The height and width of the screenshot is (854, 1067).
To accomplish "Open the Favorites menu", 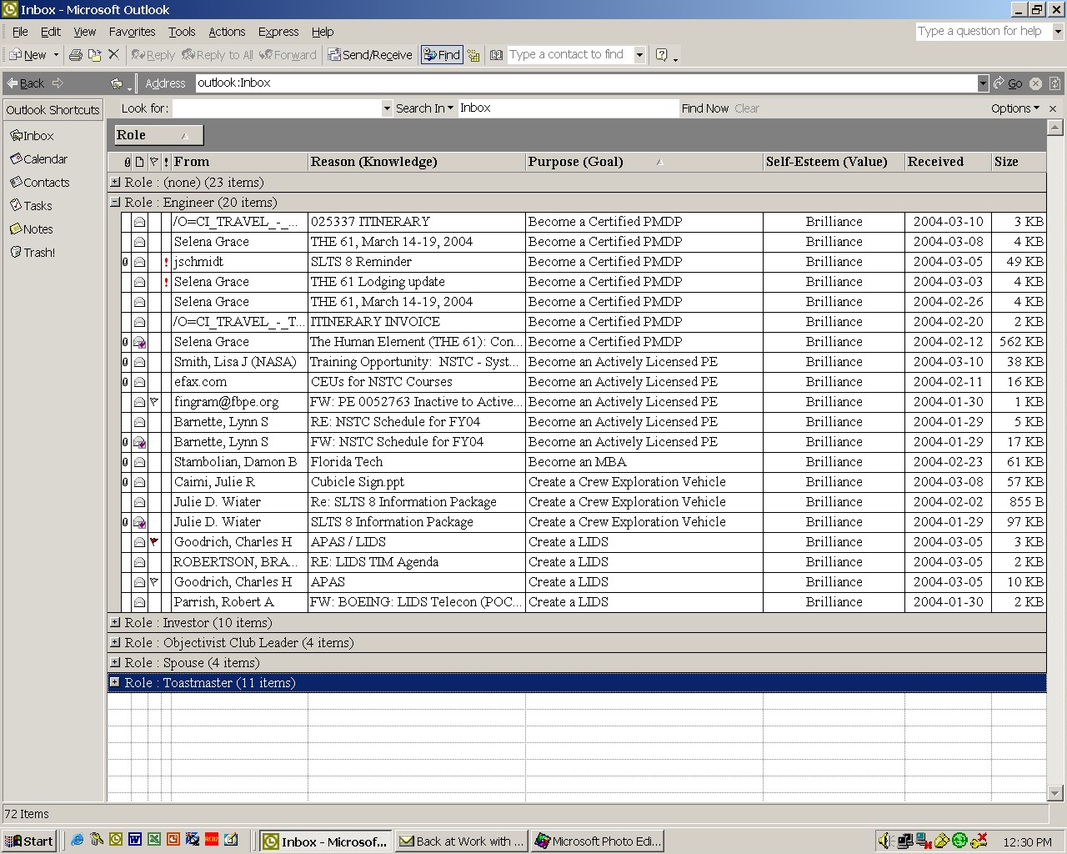I will coord(133,32).
